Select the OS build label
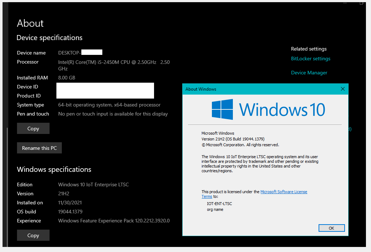The height and width of the screenshot is (252, 371). click(x=26, y=212)
